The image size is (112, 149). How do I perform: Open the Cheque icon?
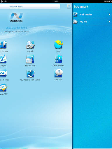[x=3, y=59]
